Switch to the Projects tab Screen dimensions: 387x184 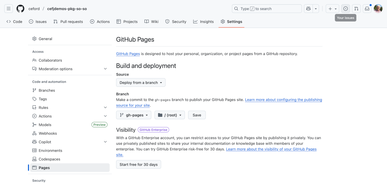point(127,21)
